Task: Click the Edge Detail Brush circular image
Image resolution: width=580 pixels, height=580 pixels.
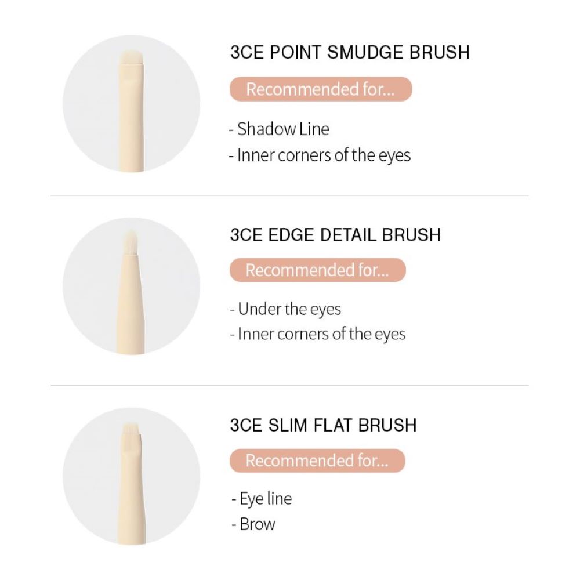Action: pos(131,286)
